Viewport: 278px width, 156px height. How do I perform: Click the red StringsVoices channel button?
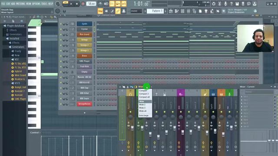pos(84,104)
